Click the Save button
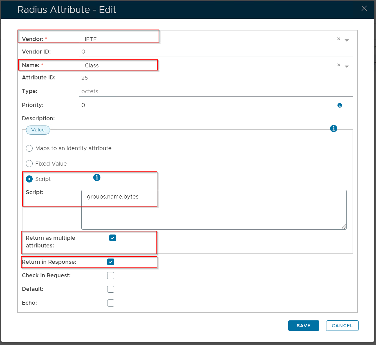The width and height of the screenshot is (376, 345). click(303, 326)
